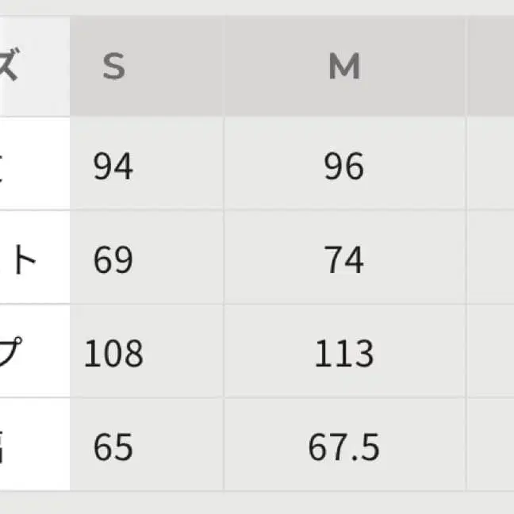The image size is (514, 514).
Task: Select the cell with value 108
Action: (x=113, y=354)
